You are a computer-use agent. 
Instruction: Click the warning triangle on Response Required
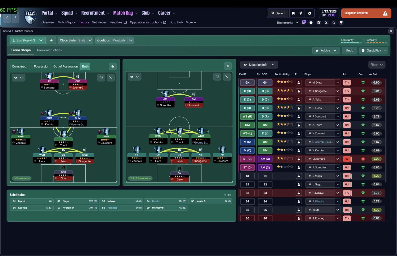coord(385,13)
